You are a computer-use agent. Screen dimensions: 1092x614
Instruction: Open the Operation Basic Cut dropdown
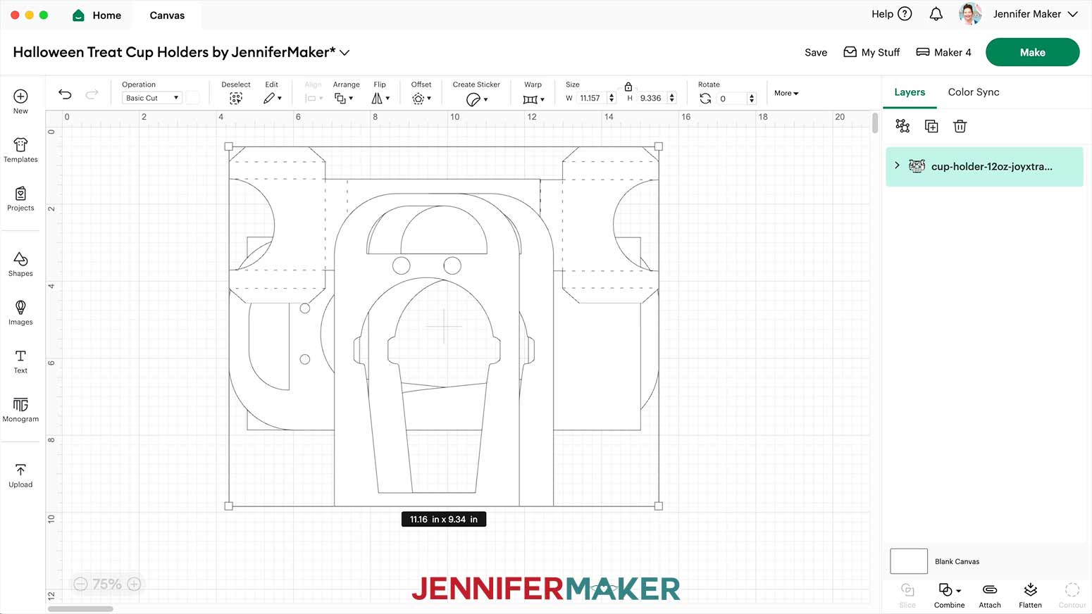152,98
